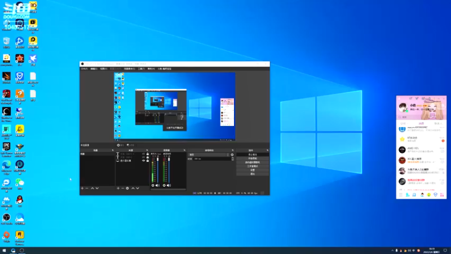Open QQ app grid icon in bottom bar

click(442, 195)
